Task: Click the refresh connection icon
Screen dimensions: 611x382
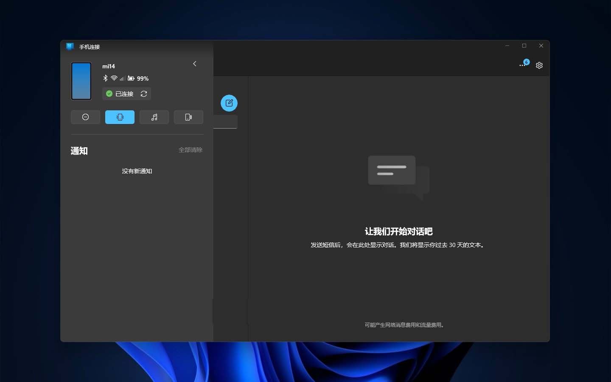Action: pyautogui.click(x=144, y=94)
